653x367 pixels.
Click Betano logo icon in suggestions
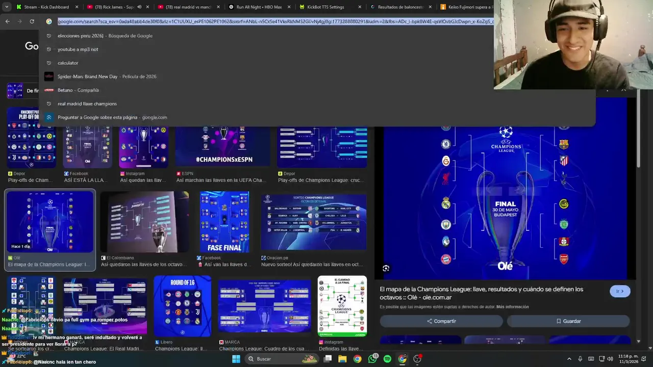point(49,90)
